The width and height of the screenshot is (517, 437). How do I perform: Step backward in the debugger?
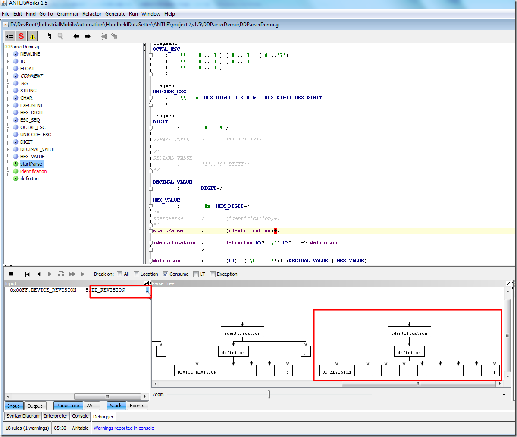pos(38,274)
